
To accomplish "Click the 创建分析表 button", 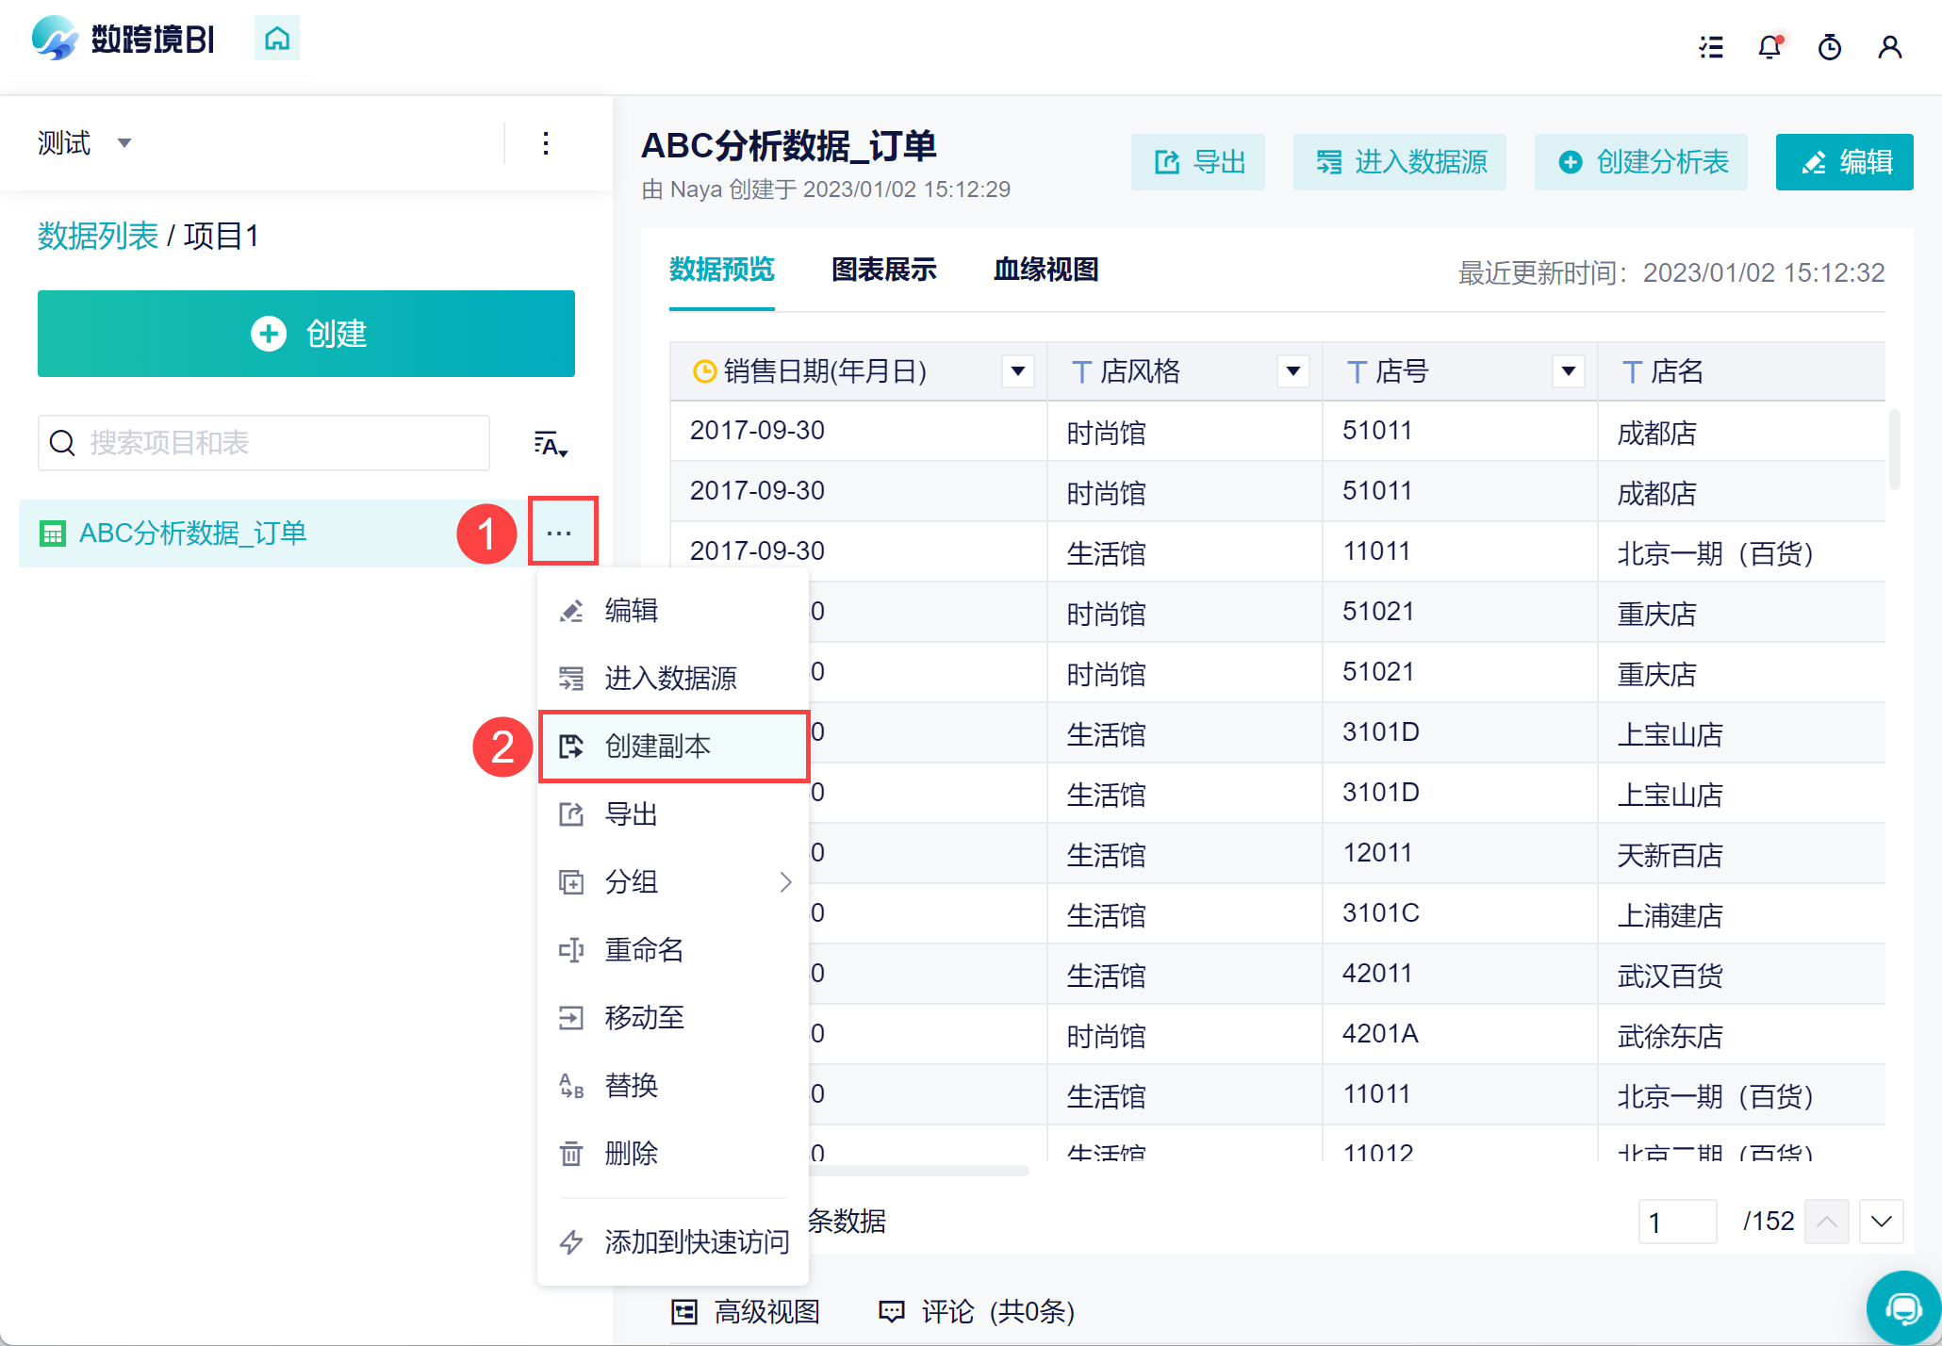I will (x=1640, y=162).
